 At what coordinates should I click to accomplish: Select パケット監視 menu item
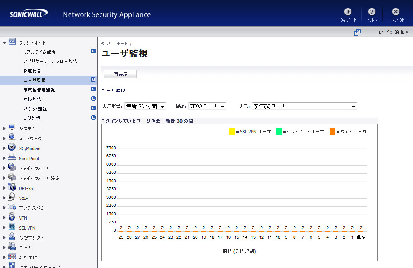[35, 109]
